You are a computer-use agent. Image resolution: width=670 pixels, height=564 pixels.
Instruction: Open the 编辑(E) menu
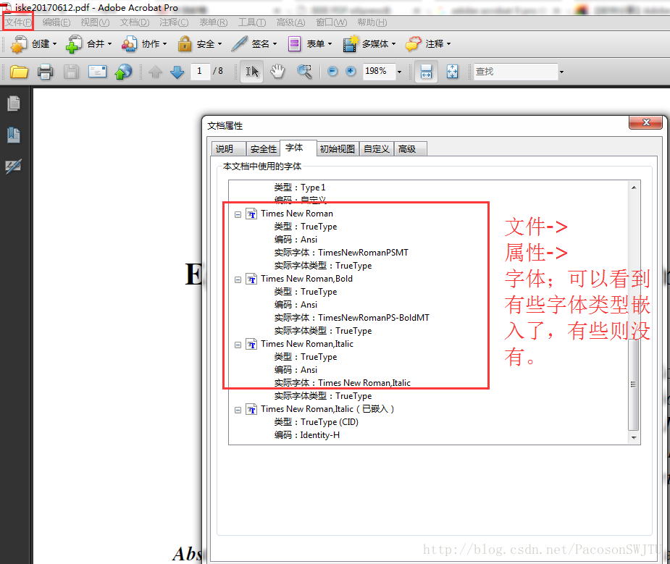[x=56, y=22]
